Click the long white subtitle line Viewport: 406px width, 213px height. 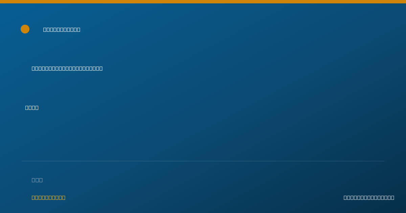click(67, 68)
